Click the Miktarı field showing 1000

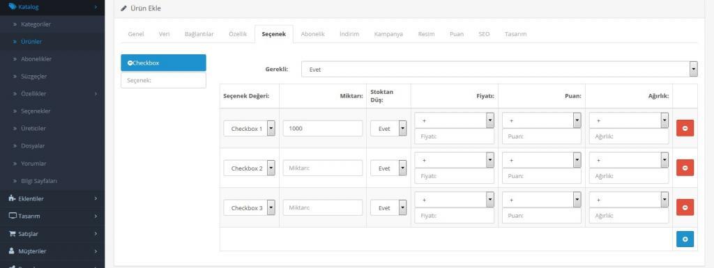coord(323,129)
